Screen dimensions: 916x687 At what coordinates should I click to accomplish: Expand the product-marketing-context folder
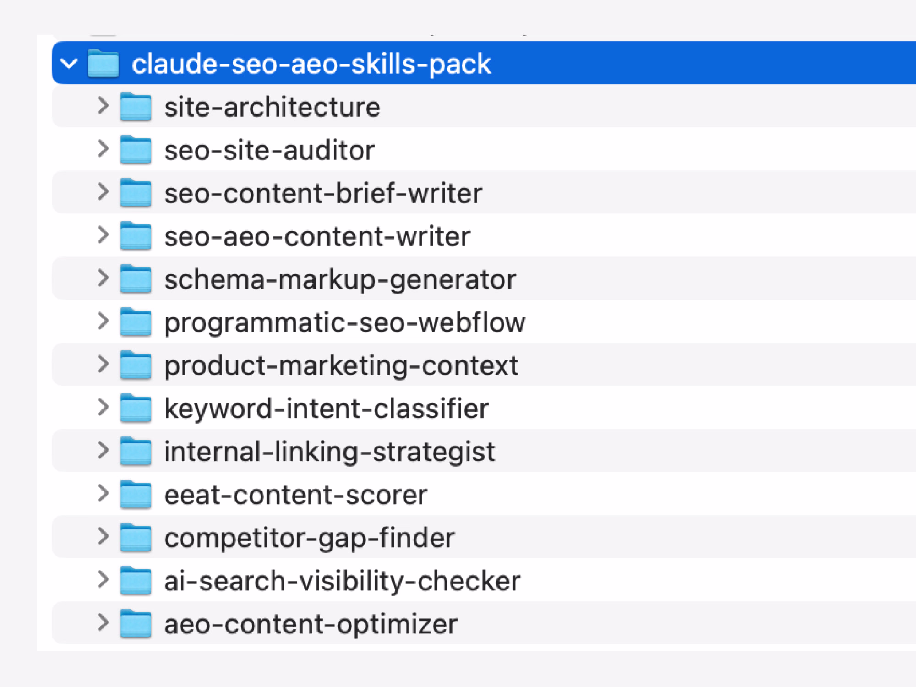[104, 364]
